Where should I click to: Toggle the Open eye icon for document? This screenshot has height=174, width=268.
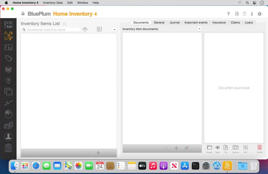[217, 148]
